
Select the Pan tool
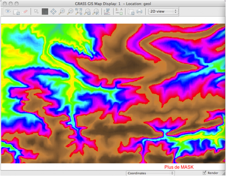pos(53,11)
